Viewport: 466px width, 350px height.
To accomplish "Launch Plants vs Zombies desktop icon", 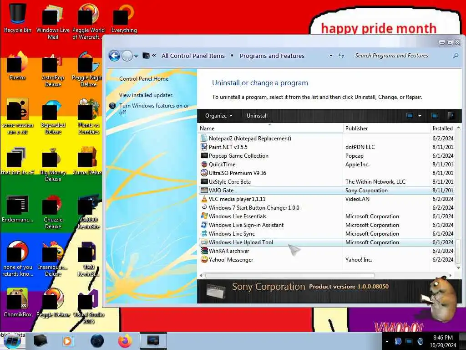I will 89,117.
